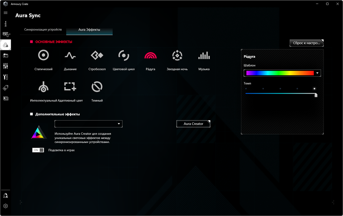
Task: Expand the additional effects dropdown
Action: pos(88,124)
